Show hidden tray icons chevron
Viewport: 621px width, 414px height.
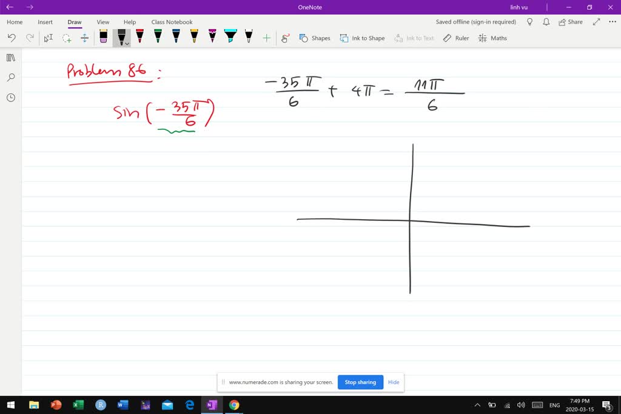[x=477, y=405]
